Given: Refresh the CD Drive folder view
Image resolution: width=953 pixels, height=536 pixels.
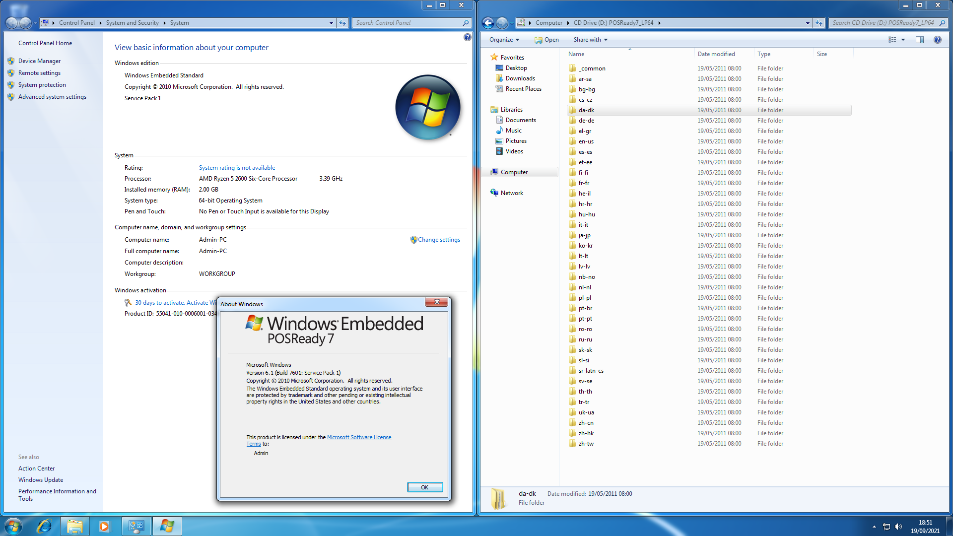Looking at the screenshot, I should tap(819, 23).
